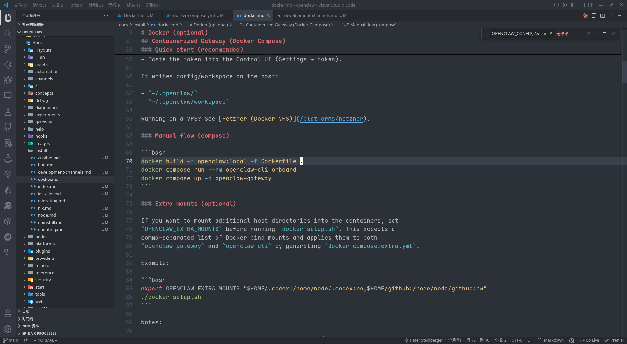Click the Copilot status bar icon
This screenshot has width=627, height=344.
click(x=571, y=340)
